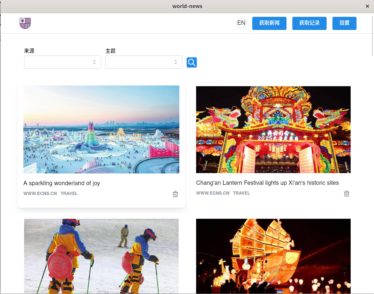Image resolution: width=374 pixels, height=294 pixels.
Task: Open the skiing children article image
Action: click(101, 256)
